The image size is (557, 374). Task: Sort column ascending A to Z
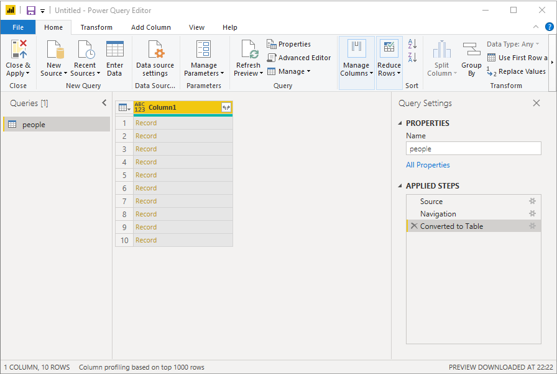tap(412, 43)
